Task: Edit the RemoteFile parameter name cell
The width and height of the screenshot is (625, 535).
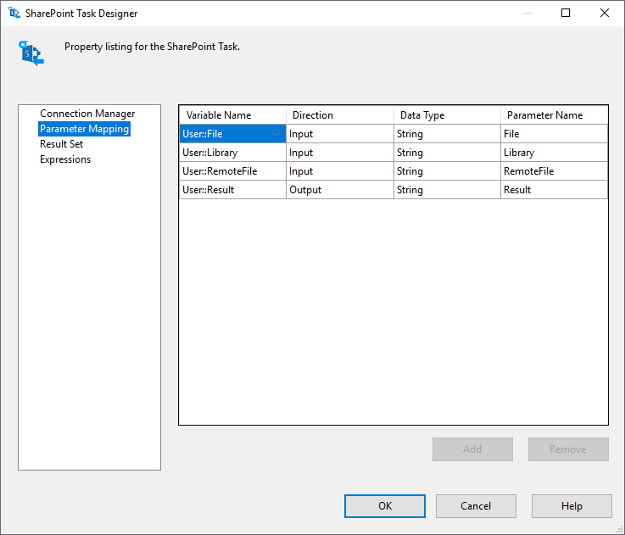Action: click(554, 171)
